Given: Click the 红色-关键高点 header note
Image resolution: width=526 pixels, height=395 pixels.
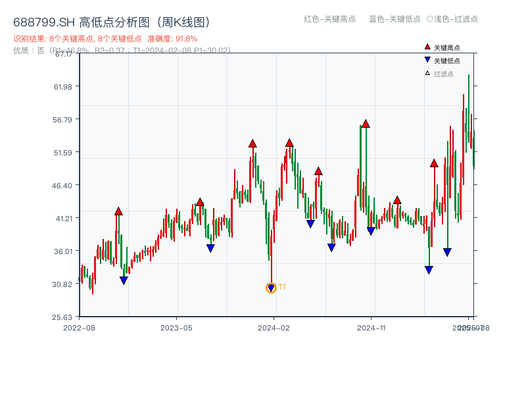Looking at the screenshot, I should click(329, 19).
